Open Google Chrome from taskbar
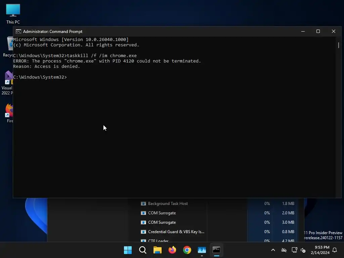Image resolution: width=344 pixels, height=258 pixels. (187, 250)
